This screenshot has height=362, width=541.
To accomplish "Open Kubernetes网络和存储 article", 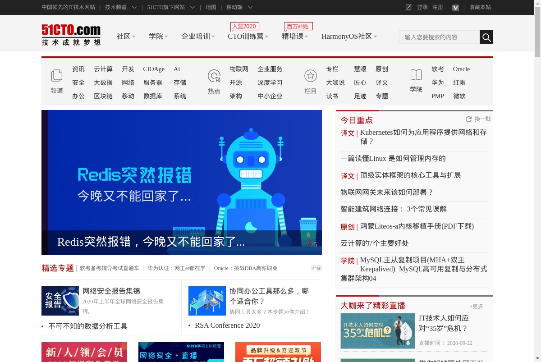I will click(x=423, y=137).
